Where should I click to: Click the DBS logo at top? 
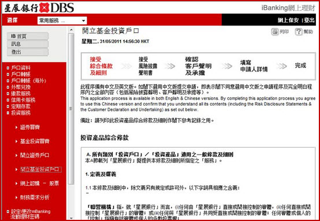coord(39,8)
